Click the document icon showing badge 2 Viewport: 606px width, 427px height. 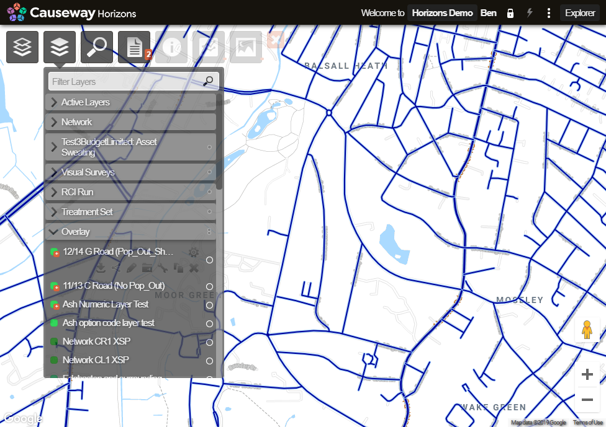point(133,46)
